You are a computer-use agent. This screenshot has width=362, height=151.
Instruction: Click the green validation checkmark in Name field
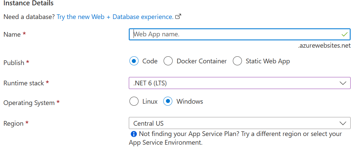344,34
